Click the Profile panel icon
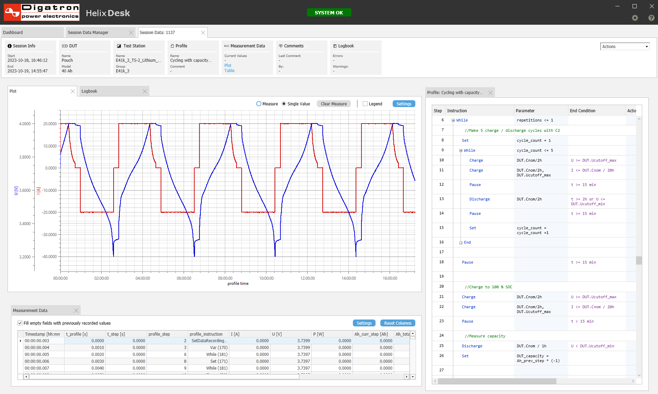The width and height of the screenshot is (658, 394). point(172,46)
